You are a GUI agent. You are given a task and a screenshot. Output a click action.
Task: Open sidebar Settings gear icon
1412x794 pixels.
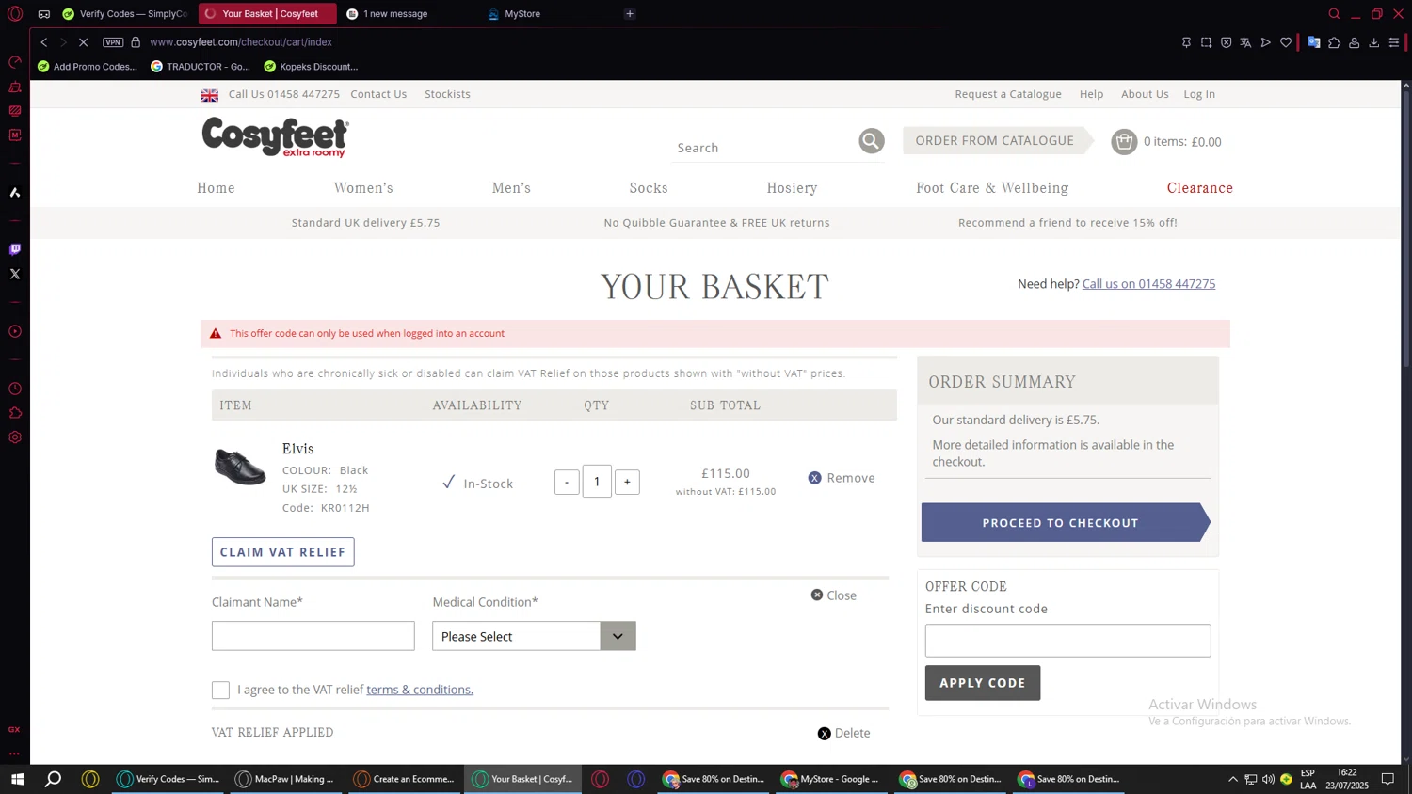(15, 437)
